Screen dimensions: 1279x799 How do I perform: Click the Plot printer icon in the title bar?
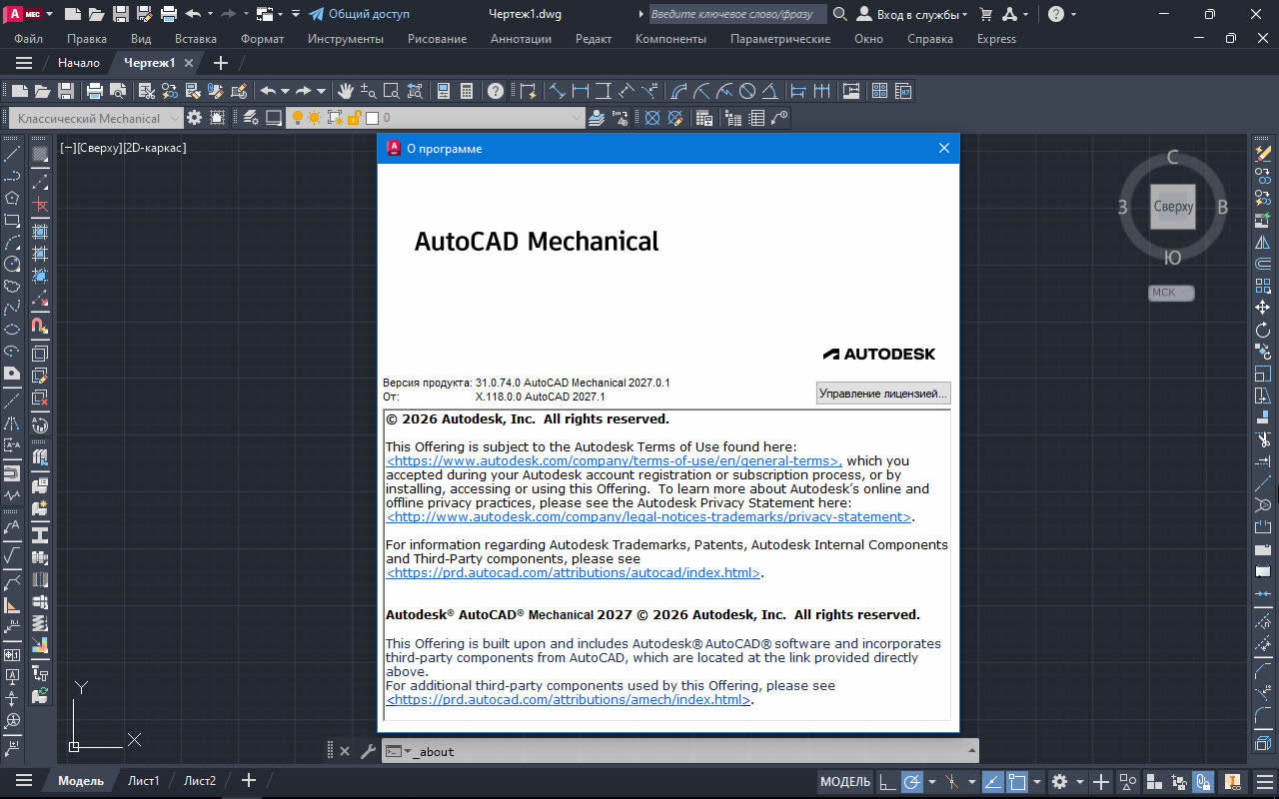pos(169,14)
